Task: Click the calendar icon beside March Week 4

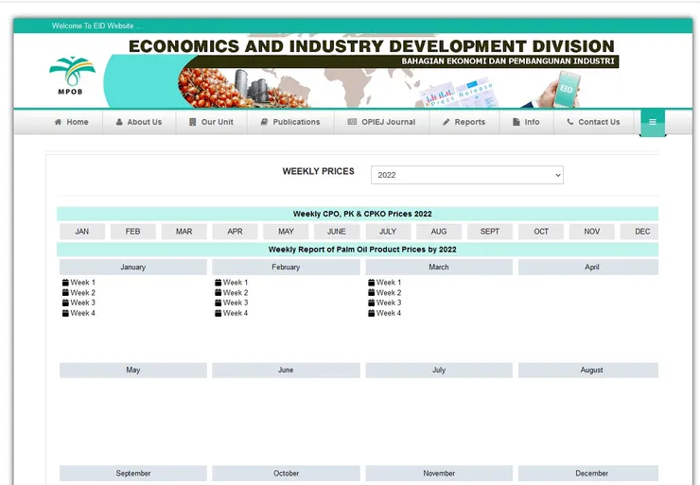Action: pyautogui.click(x=372, y=313)
